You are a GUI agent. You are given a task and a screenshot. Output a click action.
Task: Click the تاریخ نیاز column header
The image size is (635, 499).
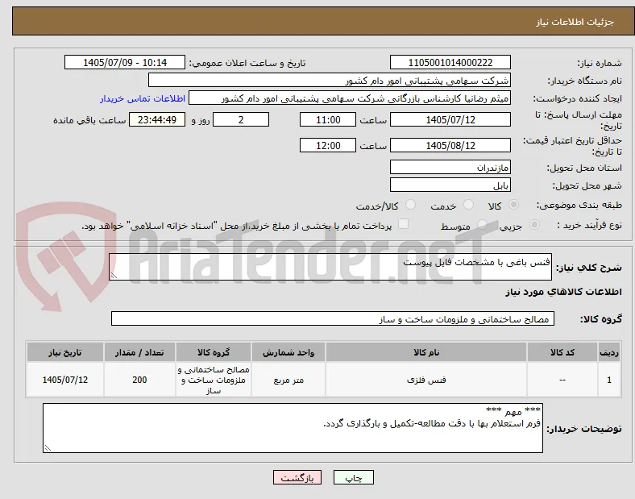tap(65, 352)
